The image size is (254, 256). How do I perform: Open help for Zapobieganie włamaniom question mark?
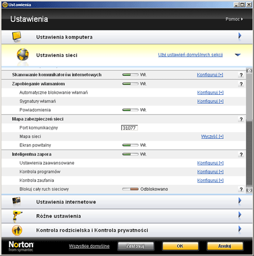point(241,84)
